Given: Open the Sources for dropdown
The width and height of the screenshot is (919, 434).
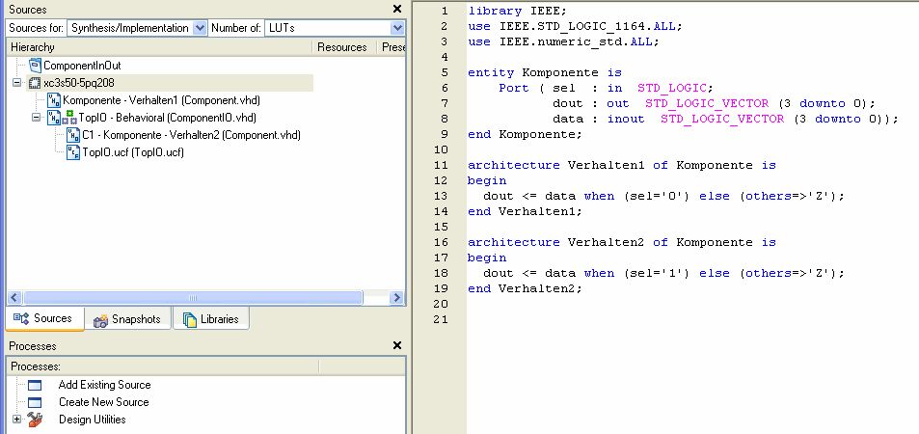Looking at the screenshot, I should [200, 28].
